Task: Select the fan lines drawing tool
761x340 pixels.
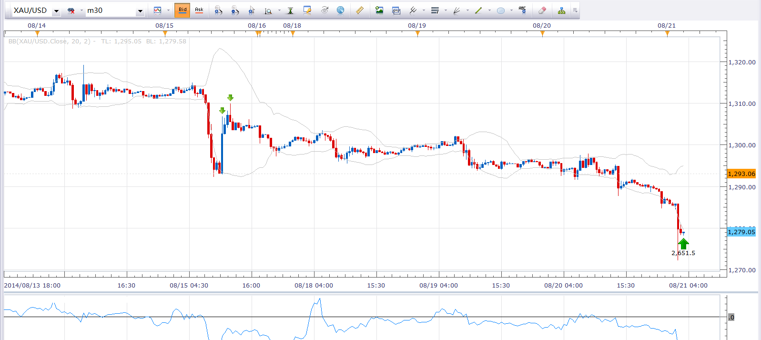Action: [457, 10]
